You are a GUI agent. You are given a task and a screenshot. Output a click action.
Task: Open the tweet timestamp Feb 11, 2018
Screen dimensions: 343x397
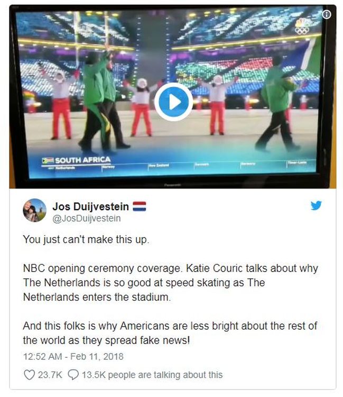tap(73, 356)
